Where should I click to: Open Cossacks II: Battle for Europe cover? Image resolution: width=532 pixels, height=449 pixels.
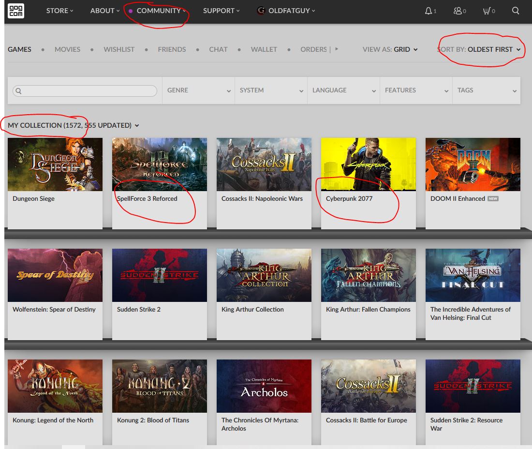[369, 386]
